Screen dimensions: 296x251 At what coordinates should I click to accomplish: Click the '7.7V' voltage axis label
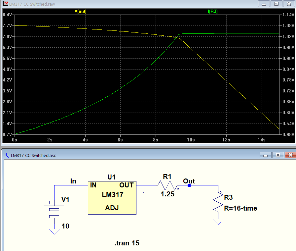click(7, 25)
